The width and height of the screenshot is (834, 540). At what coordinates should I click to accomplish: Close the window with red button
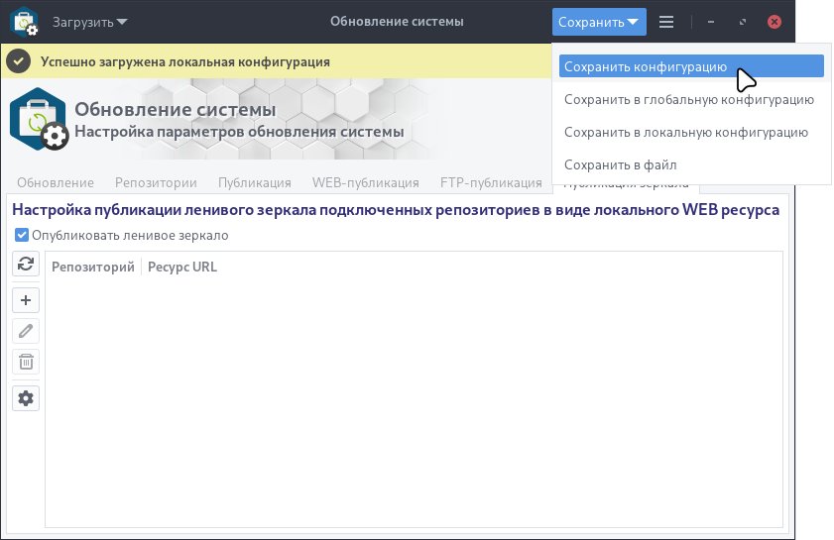coord(774,22)
